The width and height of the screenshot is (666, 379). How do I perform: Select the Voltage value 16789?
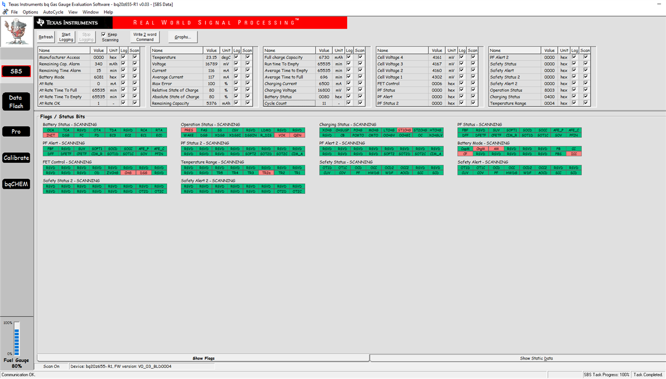pos(211,64)
